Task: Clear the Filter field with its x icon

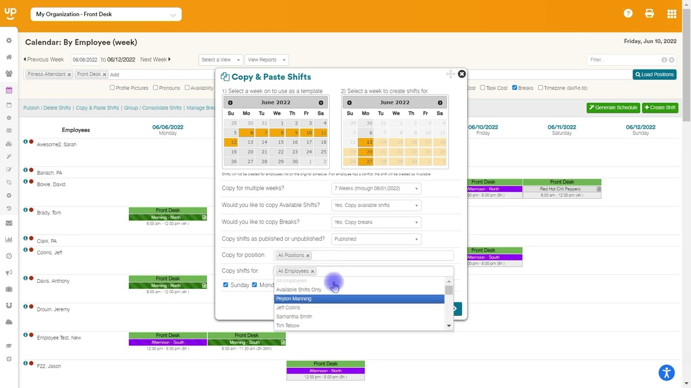Action: coord(672,60)
